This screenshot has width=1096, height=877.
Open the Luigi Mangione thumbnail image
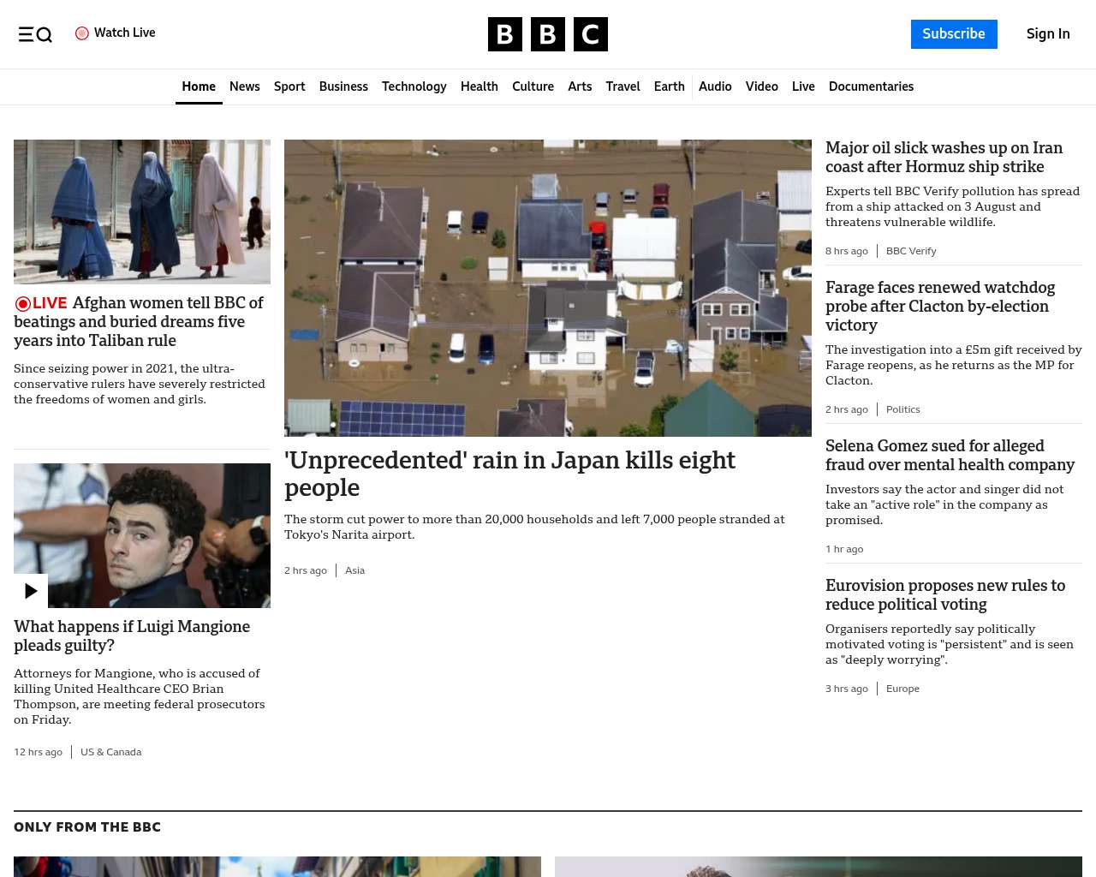(142, 535)
